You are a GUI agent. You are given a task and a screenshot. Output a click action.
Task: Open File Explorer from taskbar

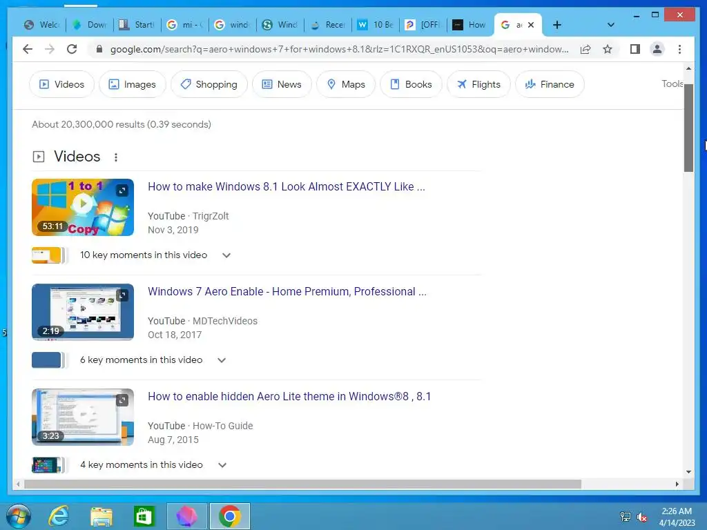[101, 516]
